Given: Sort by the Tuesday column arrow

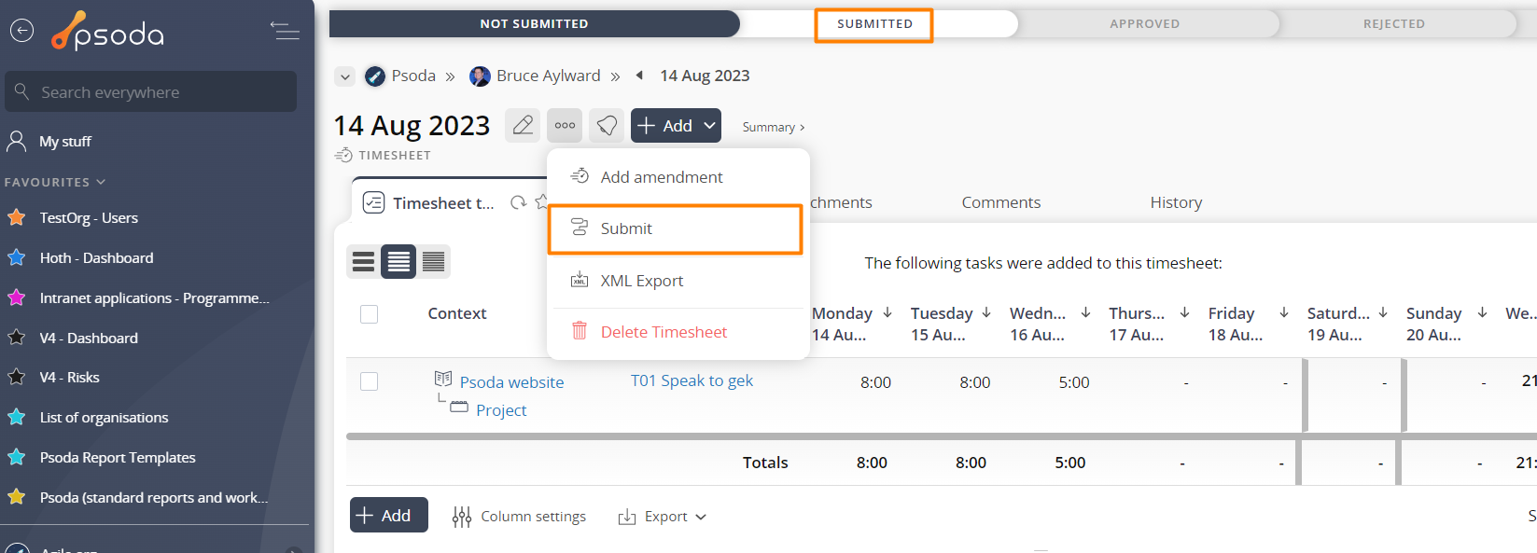Looking at the screenshot, I should [x=986, y=312].
